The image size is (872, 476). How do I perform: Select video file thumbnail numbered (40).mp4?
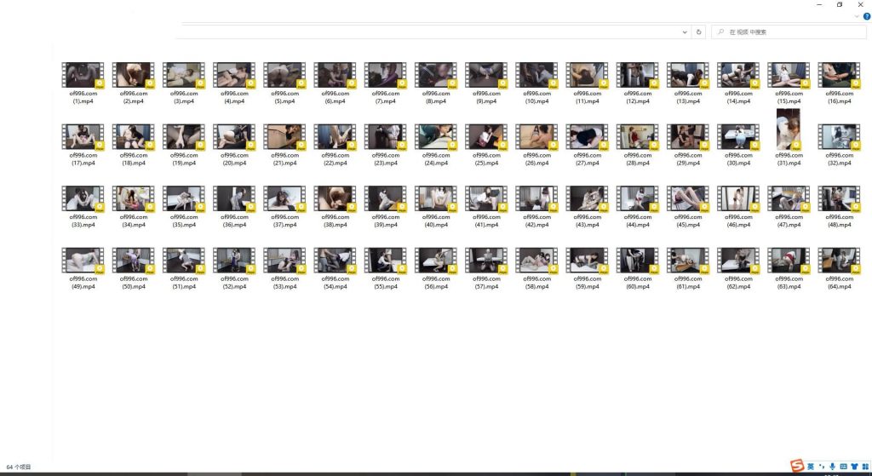click(435, 198)
